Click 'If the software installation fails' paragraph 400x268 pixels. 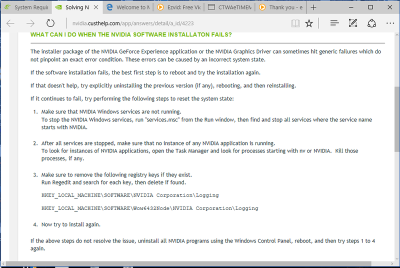click(145, 72)
